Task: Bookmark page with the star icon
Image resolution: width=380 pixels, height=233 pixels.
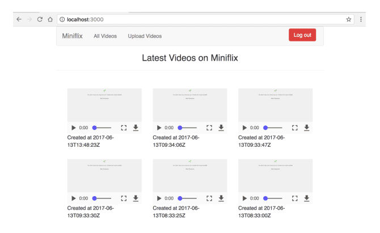Action: point(348,19)
